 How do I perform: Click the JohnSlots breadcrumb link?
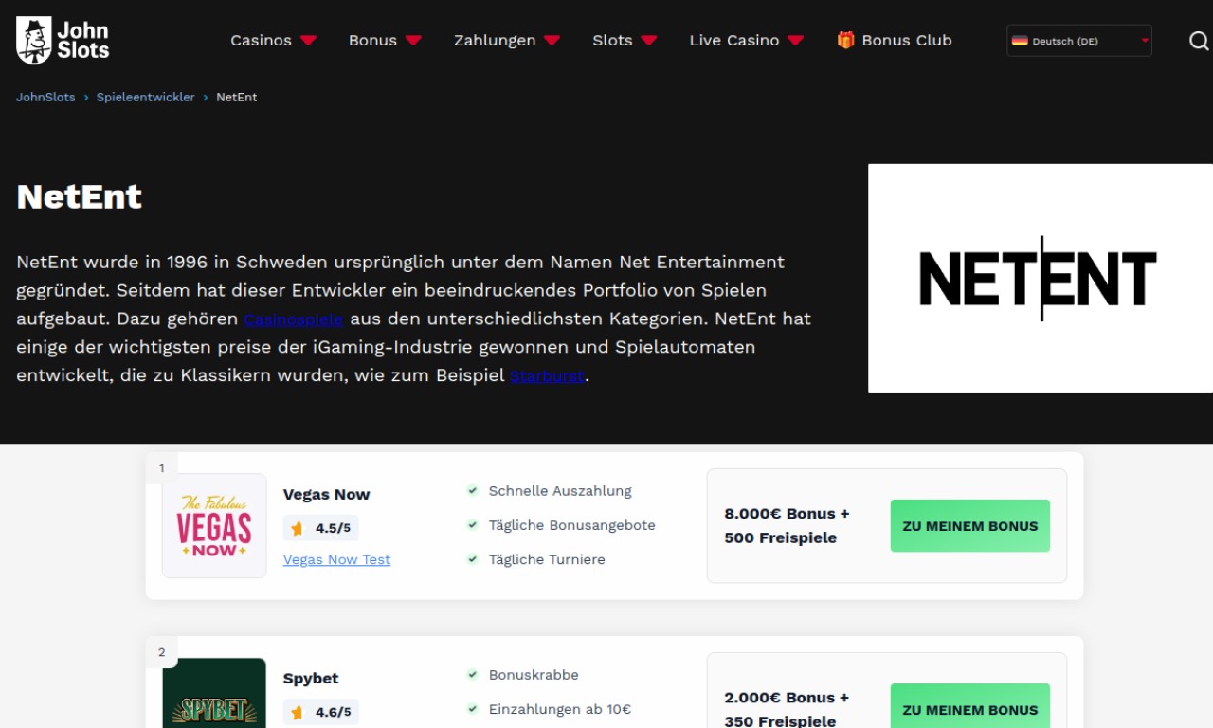(x=45, y=97)
